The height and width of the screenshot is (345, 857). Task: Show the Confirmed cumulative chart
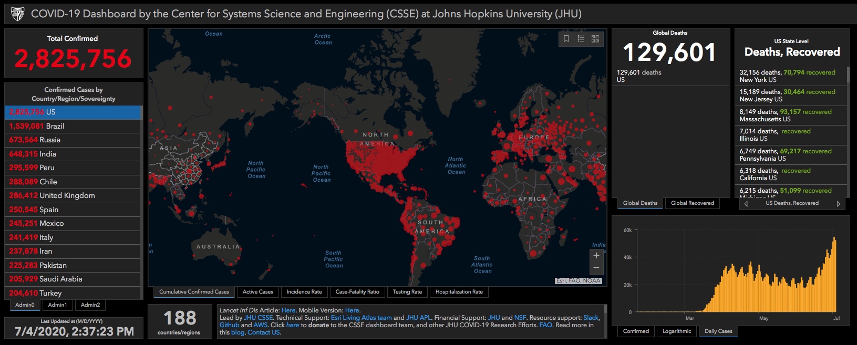click(x=636, y=331)
